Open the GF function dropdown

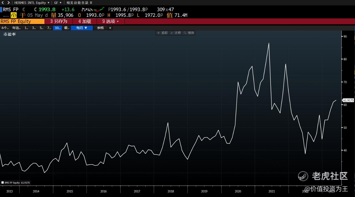[58, 3]
